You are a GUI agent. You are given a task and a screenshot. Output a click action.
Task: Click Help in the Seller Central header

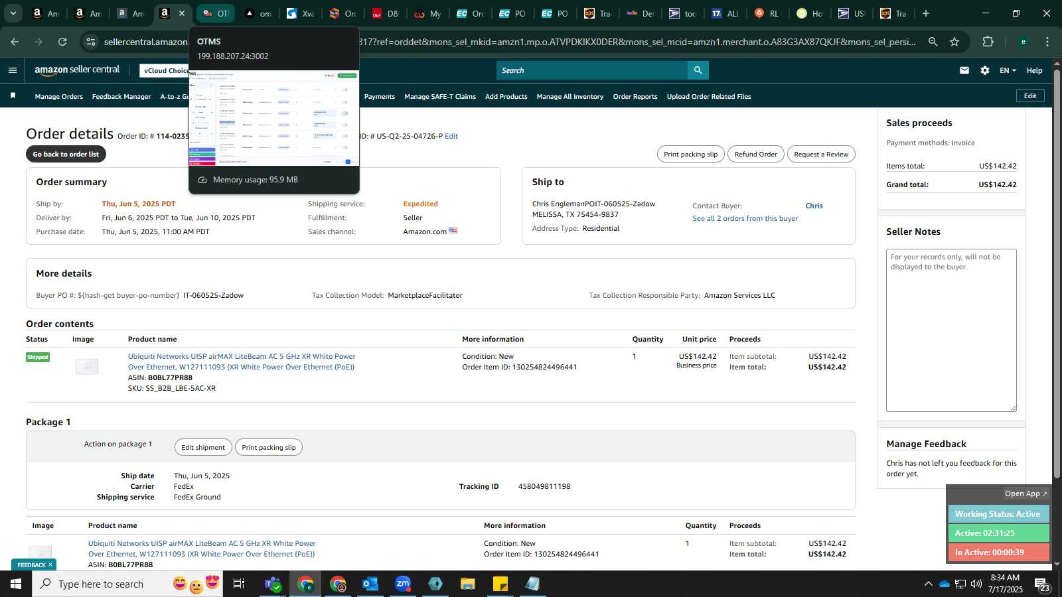[1035, 70]
